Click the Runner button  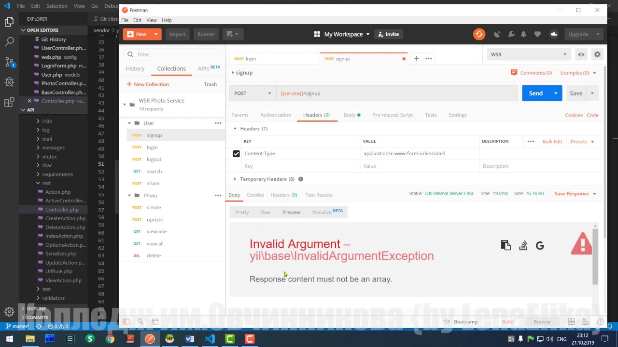pos(206,34)
